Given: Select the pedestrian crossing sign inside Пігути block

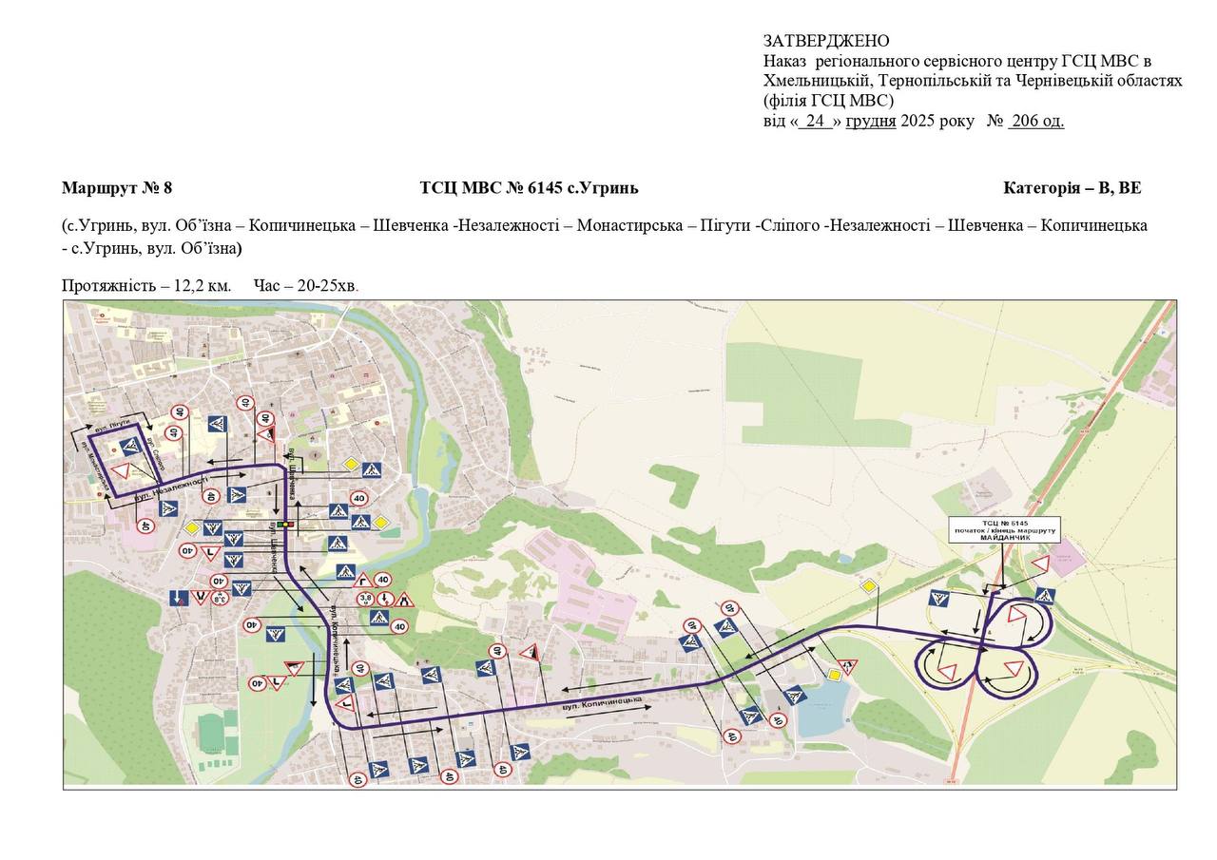Looking at the screenshot, I should [x=131, y=445].
